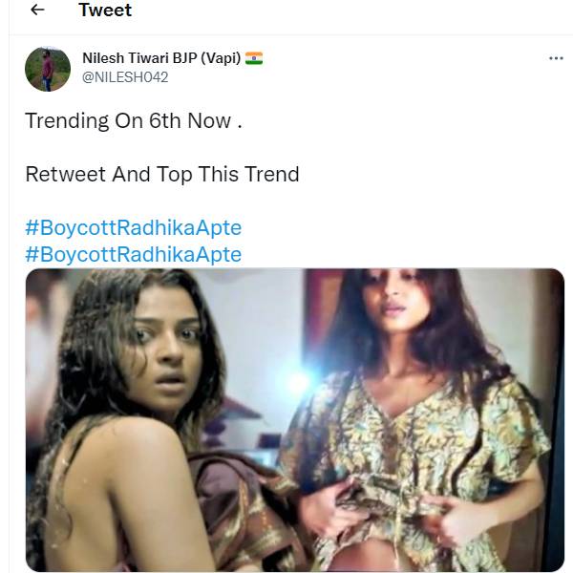Click the "Tweet" page header title
573x573 pixels.
click(105, 10)
